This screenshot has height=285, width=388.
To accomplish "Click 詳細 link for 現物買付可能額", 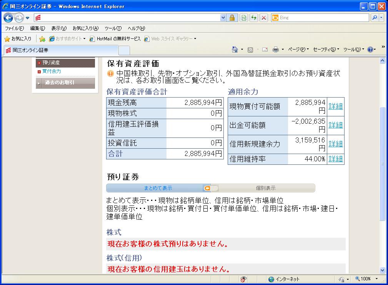I will point(335,106).
